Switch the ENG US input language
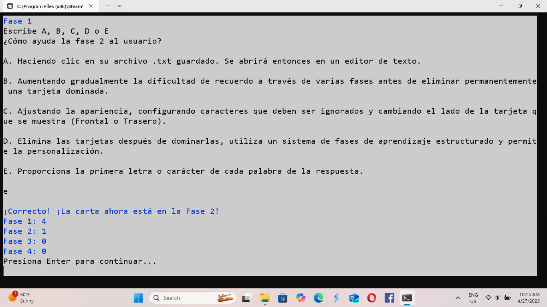Image resolution: width=547 pixels, height=307 pixels. 473,298
